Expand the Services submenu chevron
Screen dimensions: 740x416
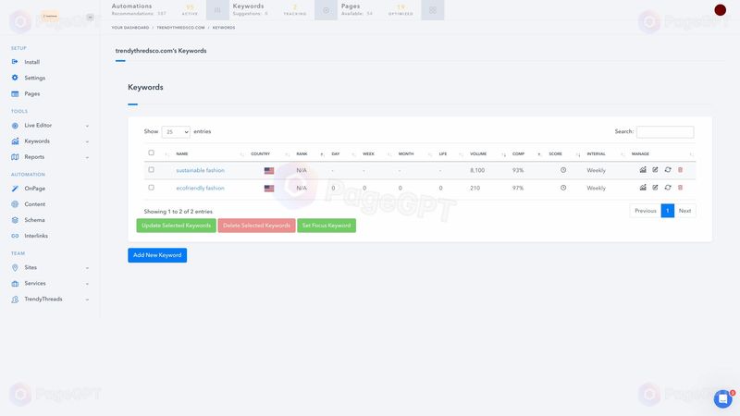coord(87,284)
